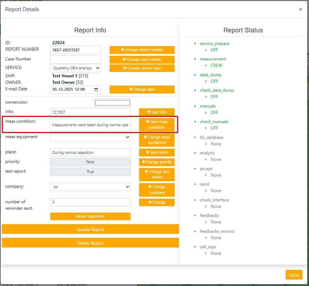The width and height of the screenshot is (309, 286).
Task: Click the orange Close button
Action: (x=294, y=275)
